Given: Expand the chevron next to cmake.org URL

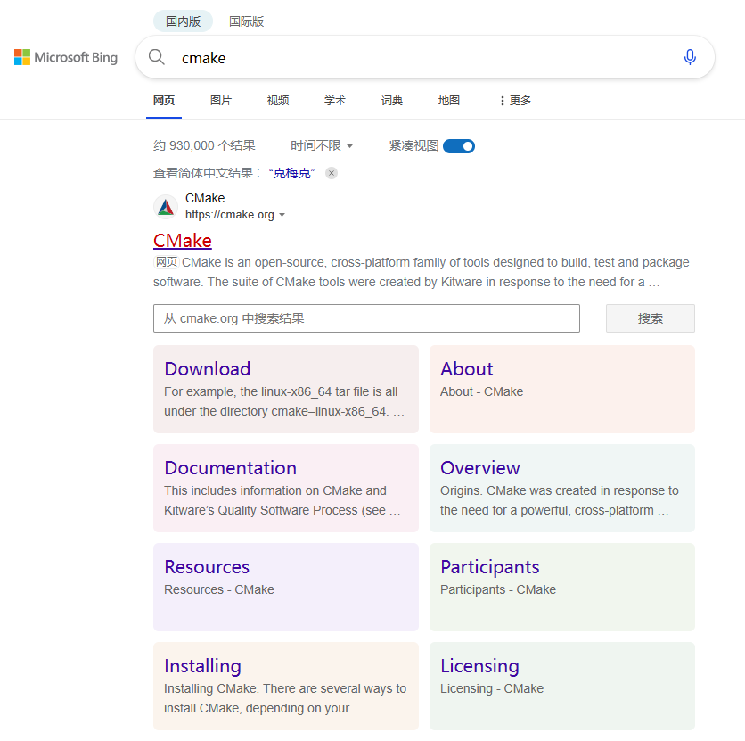Looking at the screenshot, I should pyautogui.click(x=282, y=214).
